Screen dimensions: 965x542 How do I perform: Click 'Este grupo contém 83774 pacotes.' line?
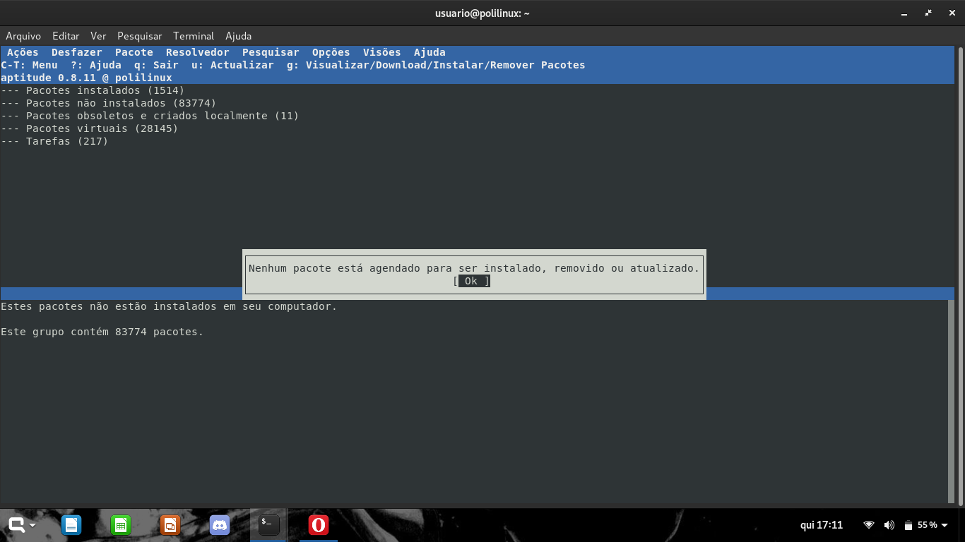[102, 332]
